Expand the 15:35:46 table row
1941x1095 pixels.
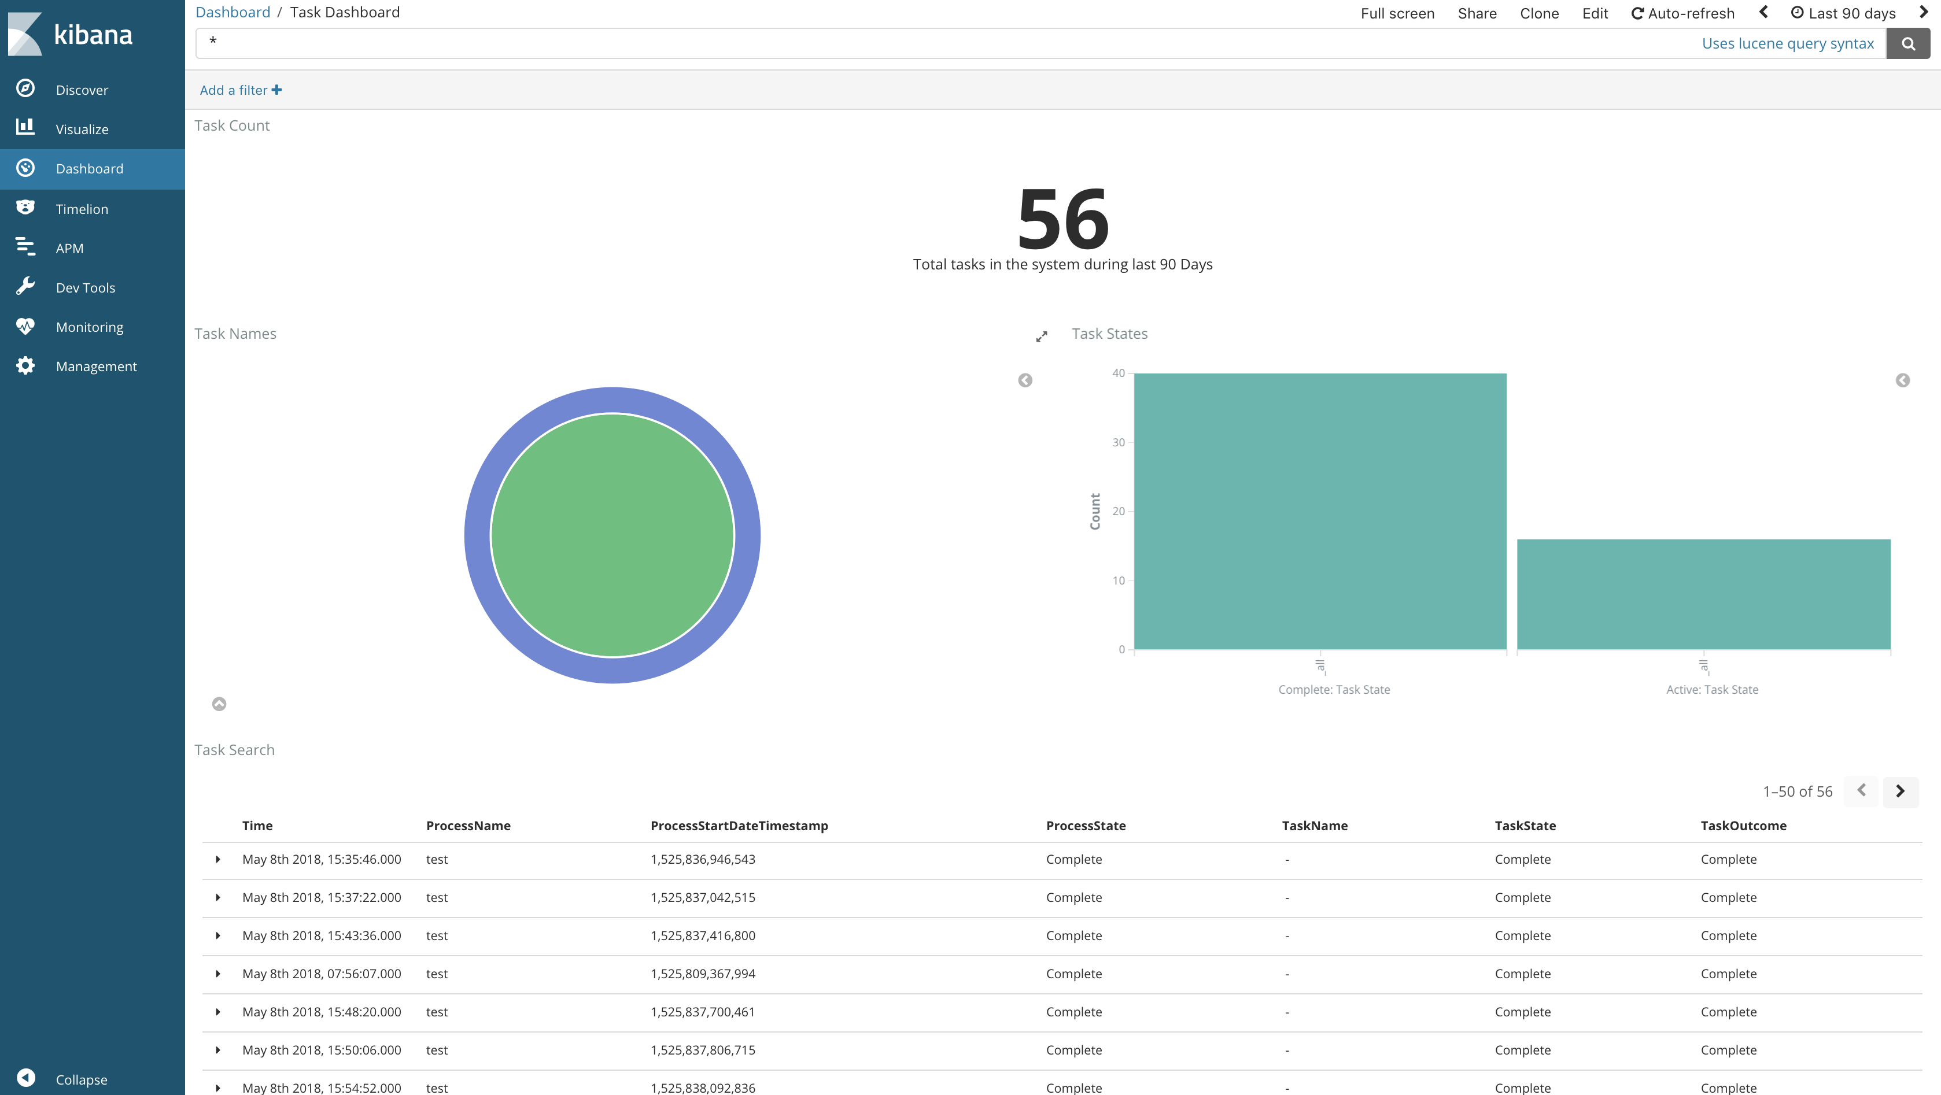(x=218, y=859)
